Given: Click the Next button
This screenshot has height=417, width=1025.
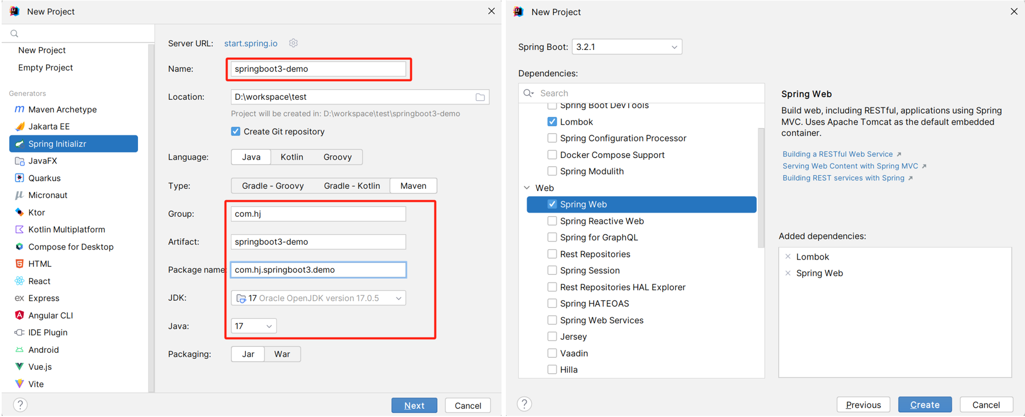Looking at the screenshot, I should point(414,405).
